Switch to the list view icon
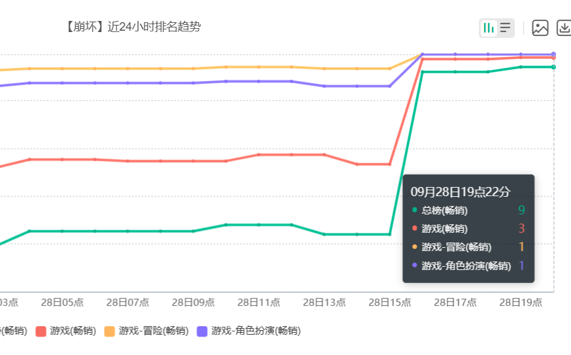The height and width of the screenshot is (355, 571). [505, 27]
